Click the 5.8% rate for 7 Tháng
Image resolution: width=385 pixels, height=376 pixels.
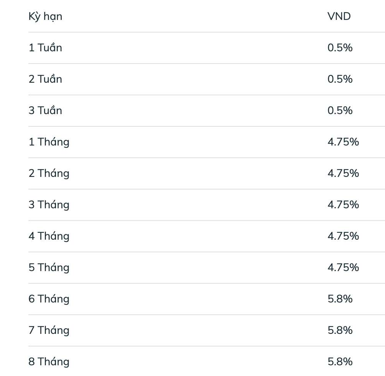pyautogui.click(x=340, y=330)
